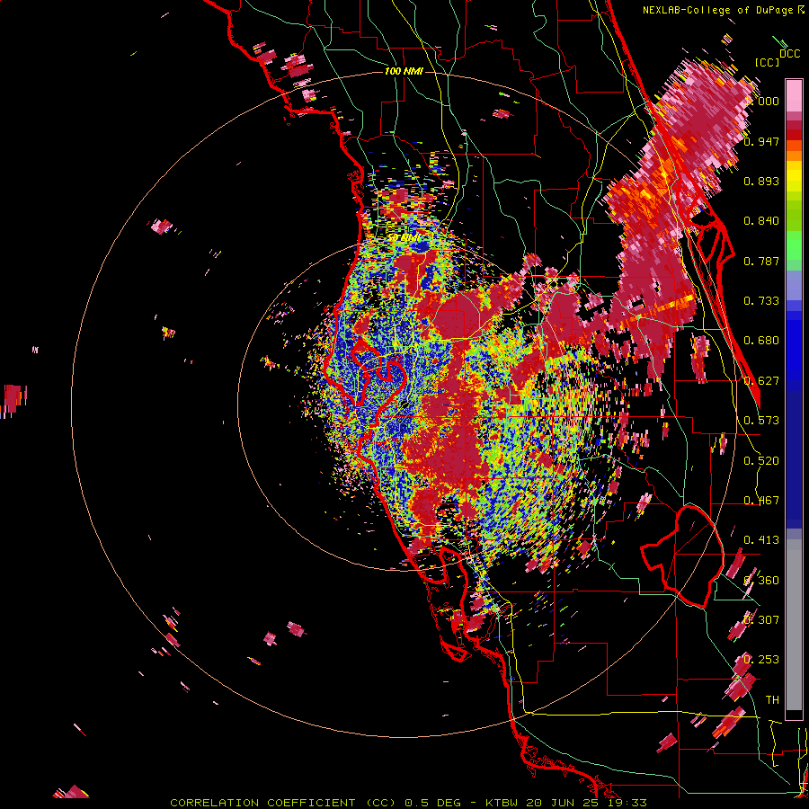Click the yellow segment of the color bar
The width and height of the screenshot is (809, 809).
[x=794, y=177]
